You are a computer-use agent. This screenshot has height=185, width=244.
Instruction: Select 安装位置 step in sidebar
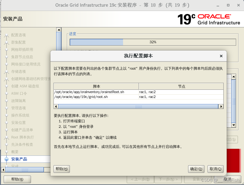pyautogui.click(x=18, y=123)
